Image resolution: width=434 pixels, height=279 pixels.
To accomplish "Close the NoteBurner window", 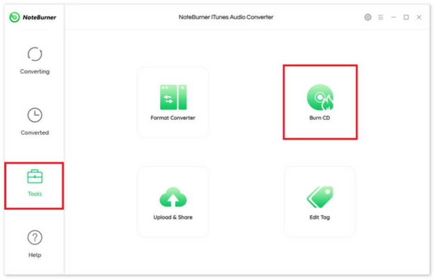I will pos(419,17).
